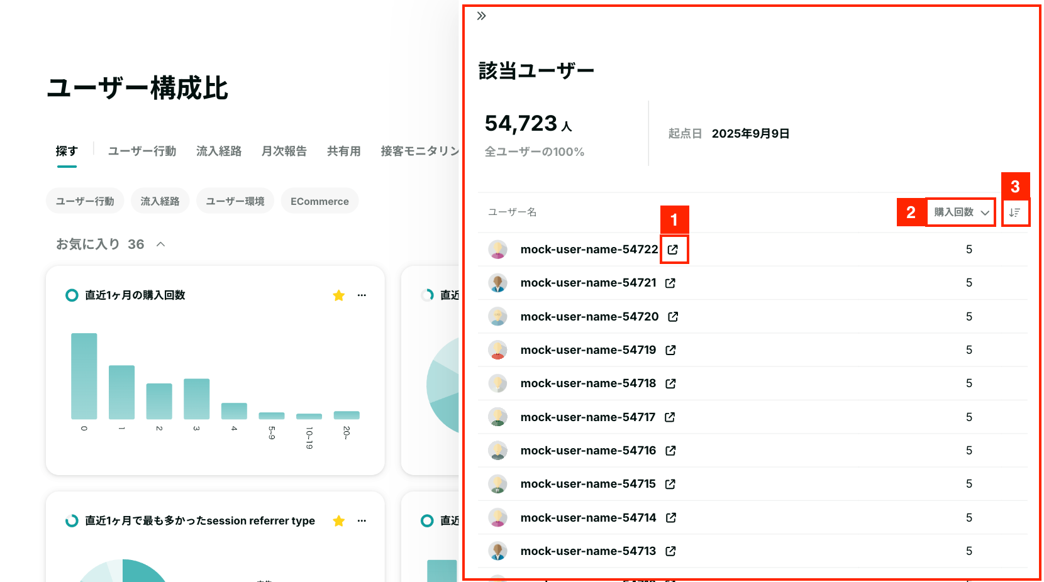
Task: Switch to the 接客モニタリング tab
Action: (x=420, y=151)
